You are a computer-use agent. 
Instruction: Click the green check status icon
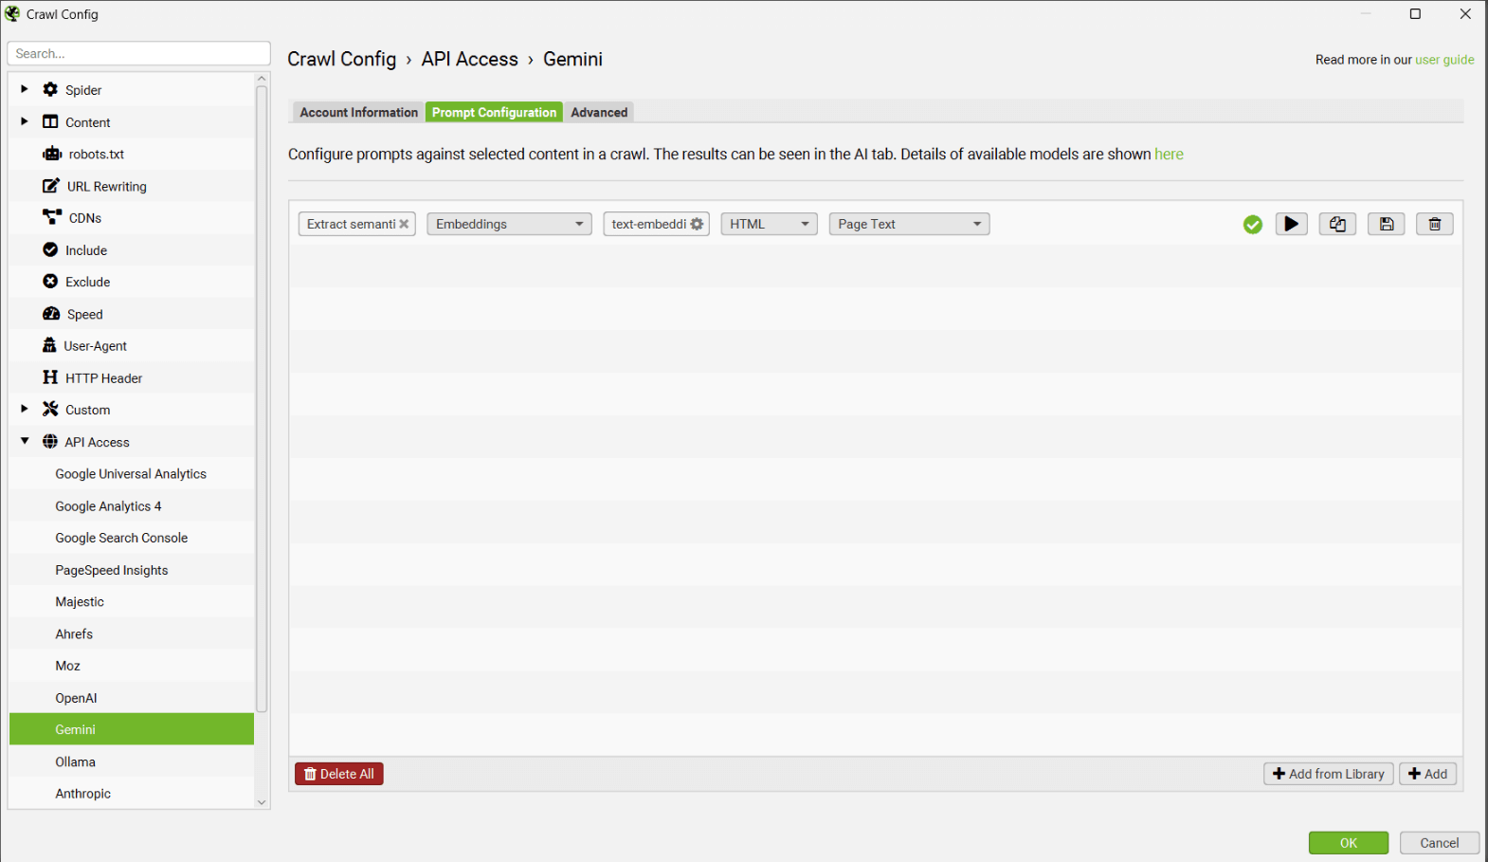1252,224
